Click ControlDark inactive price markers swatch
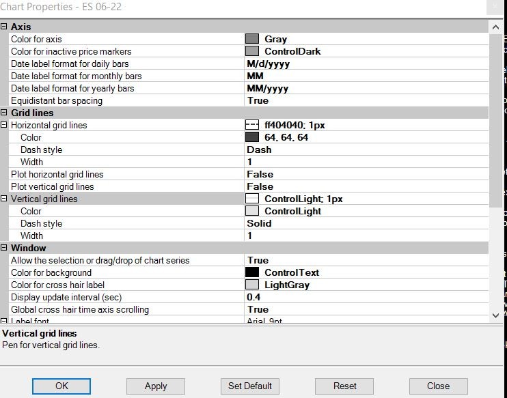The image size is (507, 398). [x=252, y=51]
